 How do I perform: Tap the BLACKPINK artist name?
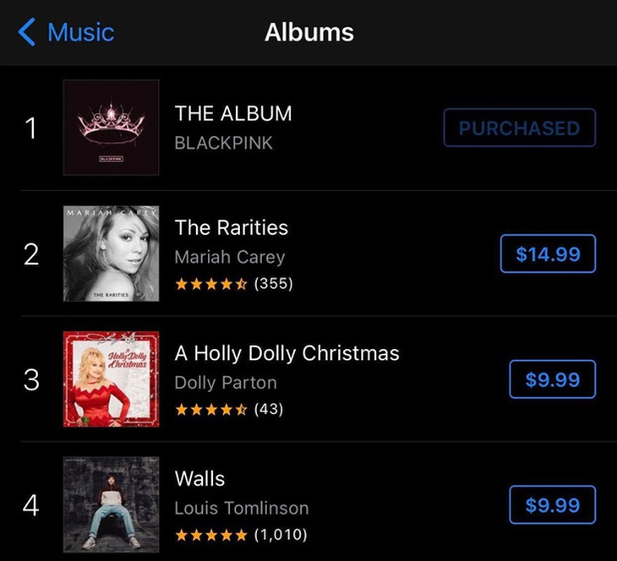pyautogui.click(x=223, y=143)
